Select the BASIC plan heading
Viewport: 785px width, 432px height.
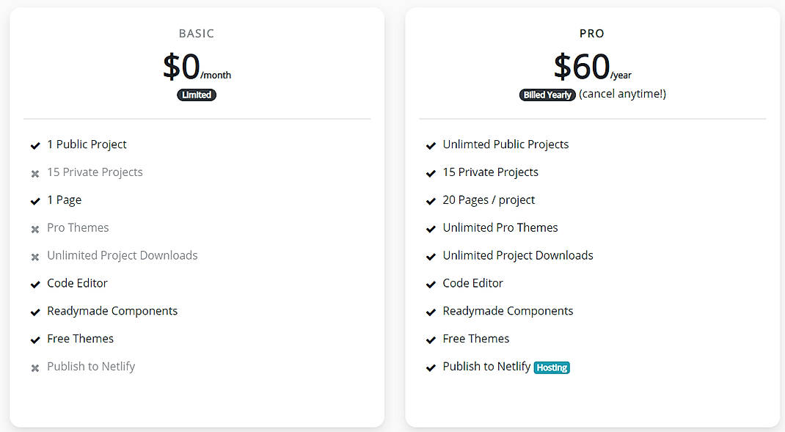[197, 33]
